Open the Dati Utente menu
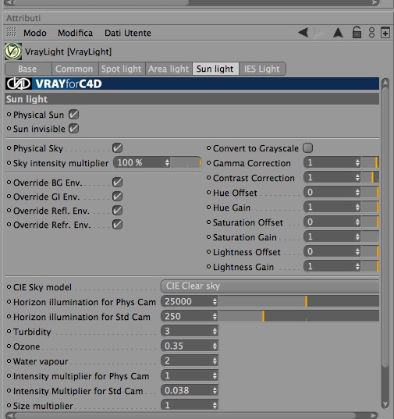 click(x=128, y=33)
